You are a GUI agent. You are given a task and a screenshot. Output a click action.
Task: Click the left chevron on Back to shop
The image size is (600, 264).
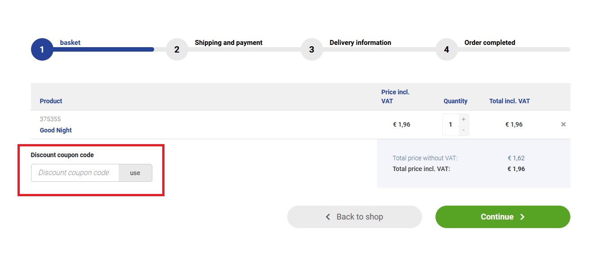[x=328, y=217]
